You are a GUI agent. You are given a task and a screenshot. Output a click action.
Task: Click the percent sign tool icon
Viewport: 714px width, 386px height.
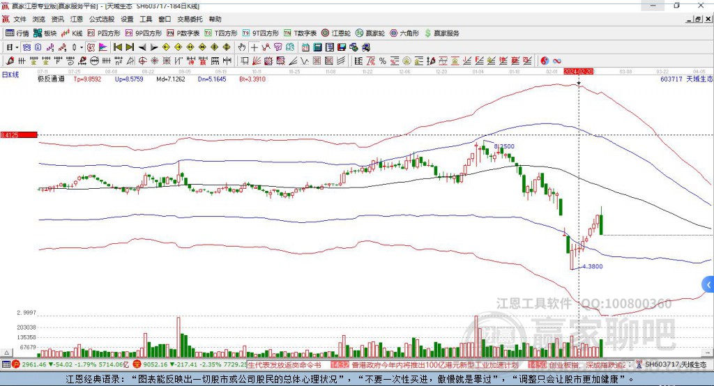coord(383,61)
